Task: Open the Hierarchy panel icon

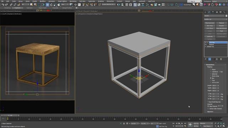Action: (213, 12)
